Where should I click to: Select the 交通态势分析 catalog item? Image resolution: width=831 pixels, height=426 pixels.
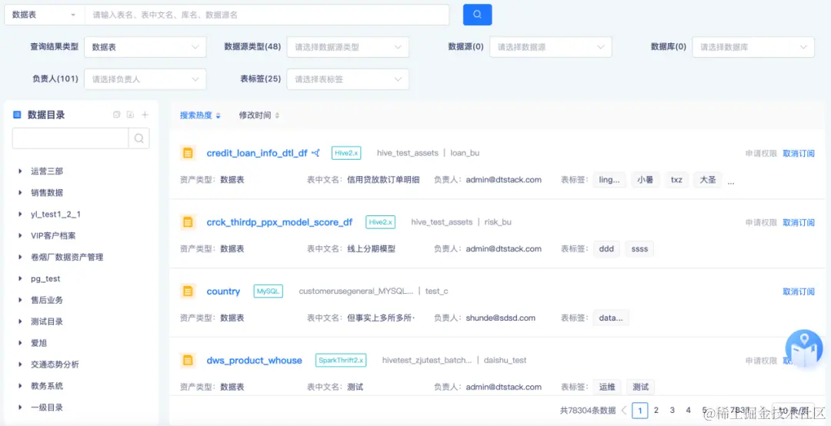[x=55, y=364]
